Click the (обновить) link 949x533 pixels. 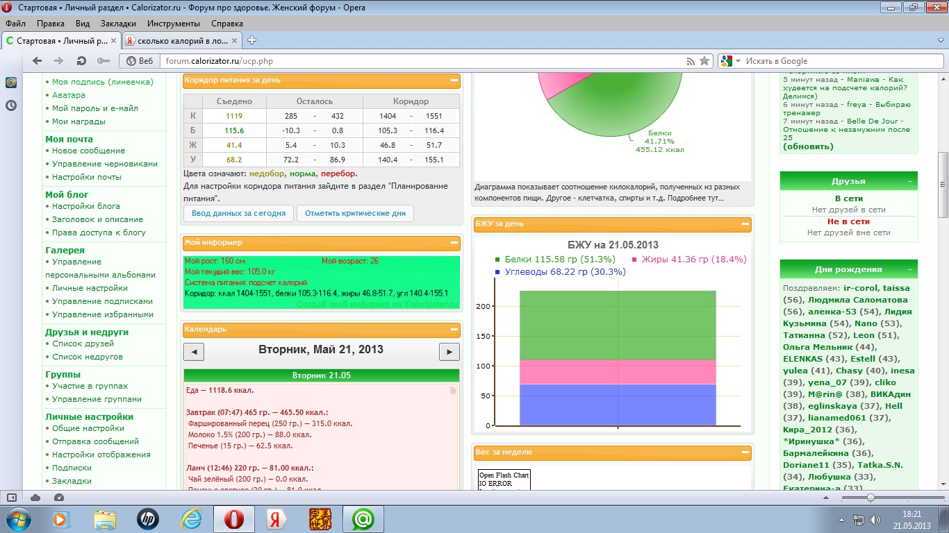point(808,146)
